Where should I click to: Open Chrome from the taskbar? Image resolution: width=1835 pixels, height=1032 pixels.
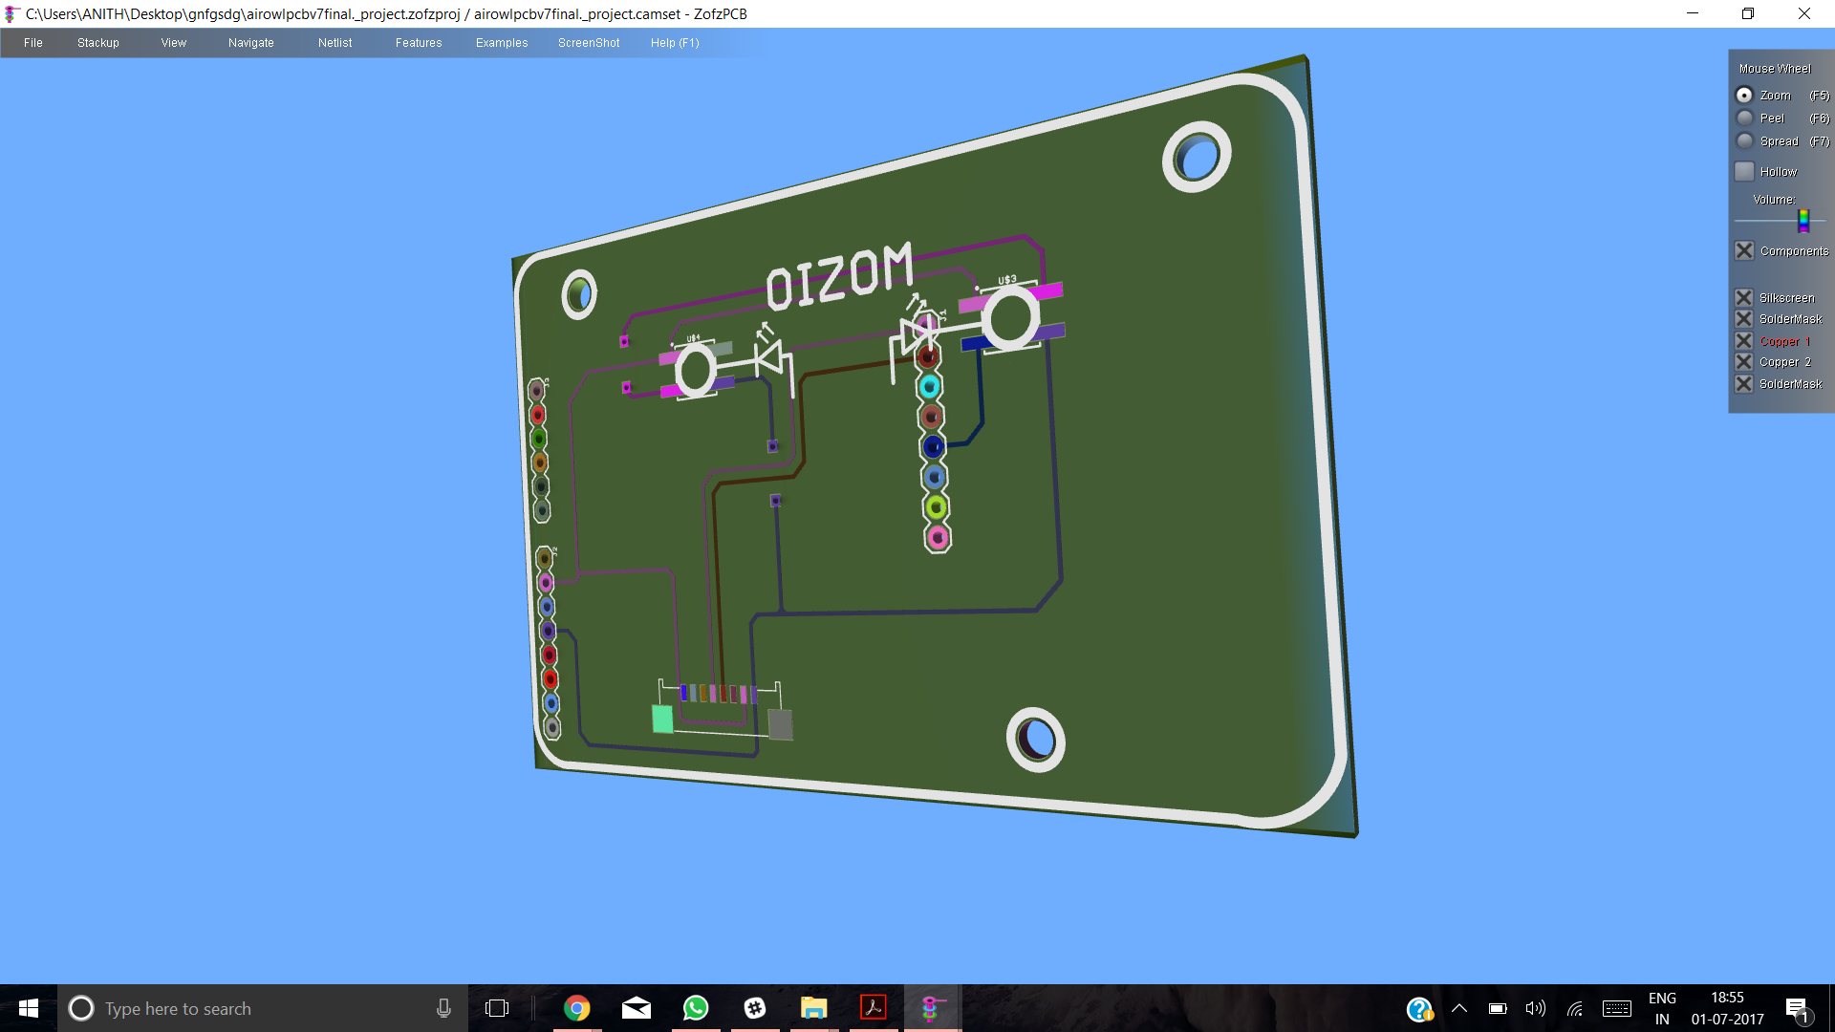576,1008
